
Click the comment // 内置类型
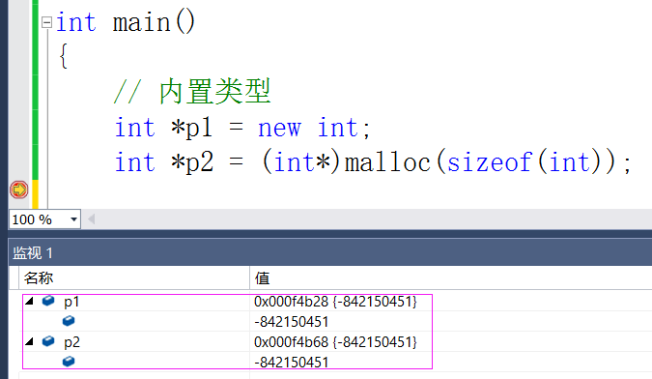coord(192,92)
